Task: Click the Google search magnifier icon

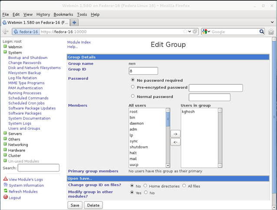Action: 261,32
